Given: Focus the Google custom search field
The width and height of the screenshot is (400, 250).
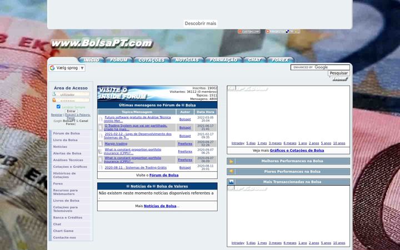Looking at the screenshot, I should click(320, 67).
